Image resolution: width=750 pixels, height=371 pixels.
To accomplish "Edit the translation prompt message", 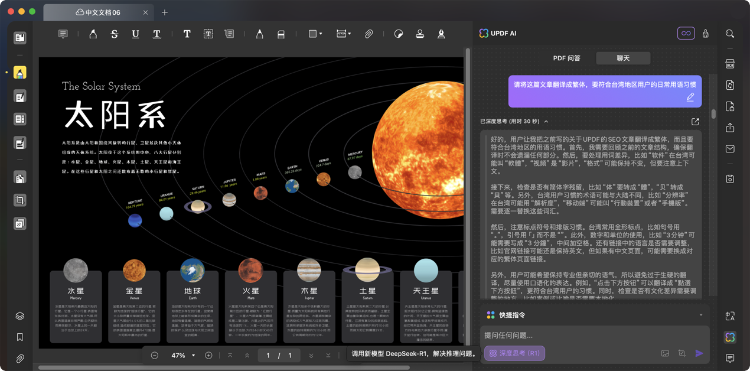I will [690, 97].
